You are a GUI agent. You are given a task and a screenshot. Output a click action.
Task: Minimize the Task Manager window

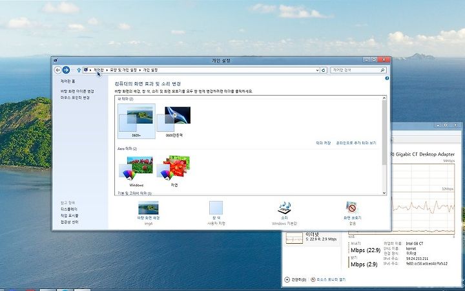pos(437,125)
